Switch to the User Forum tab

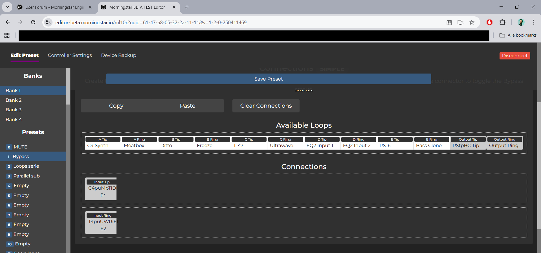point(55,7)
